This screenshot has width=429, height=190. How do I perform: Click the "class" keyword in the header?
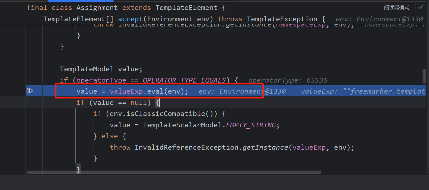pos(62,8)
